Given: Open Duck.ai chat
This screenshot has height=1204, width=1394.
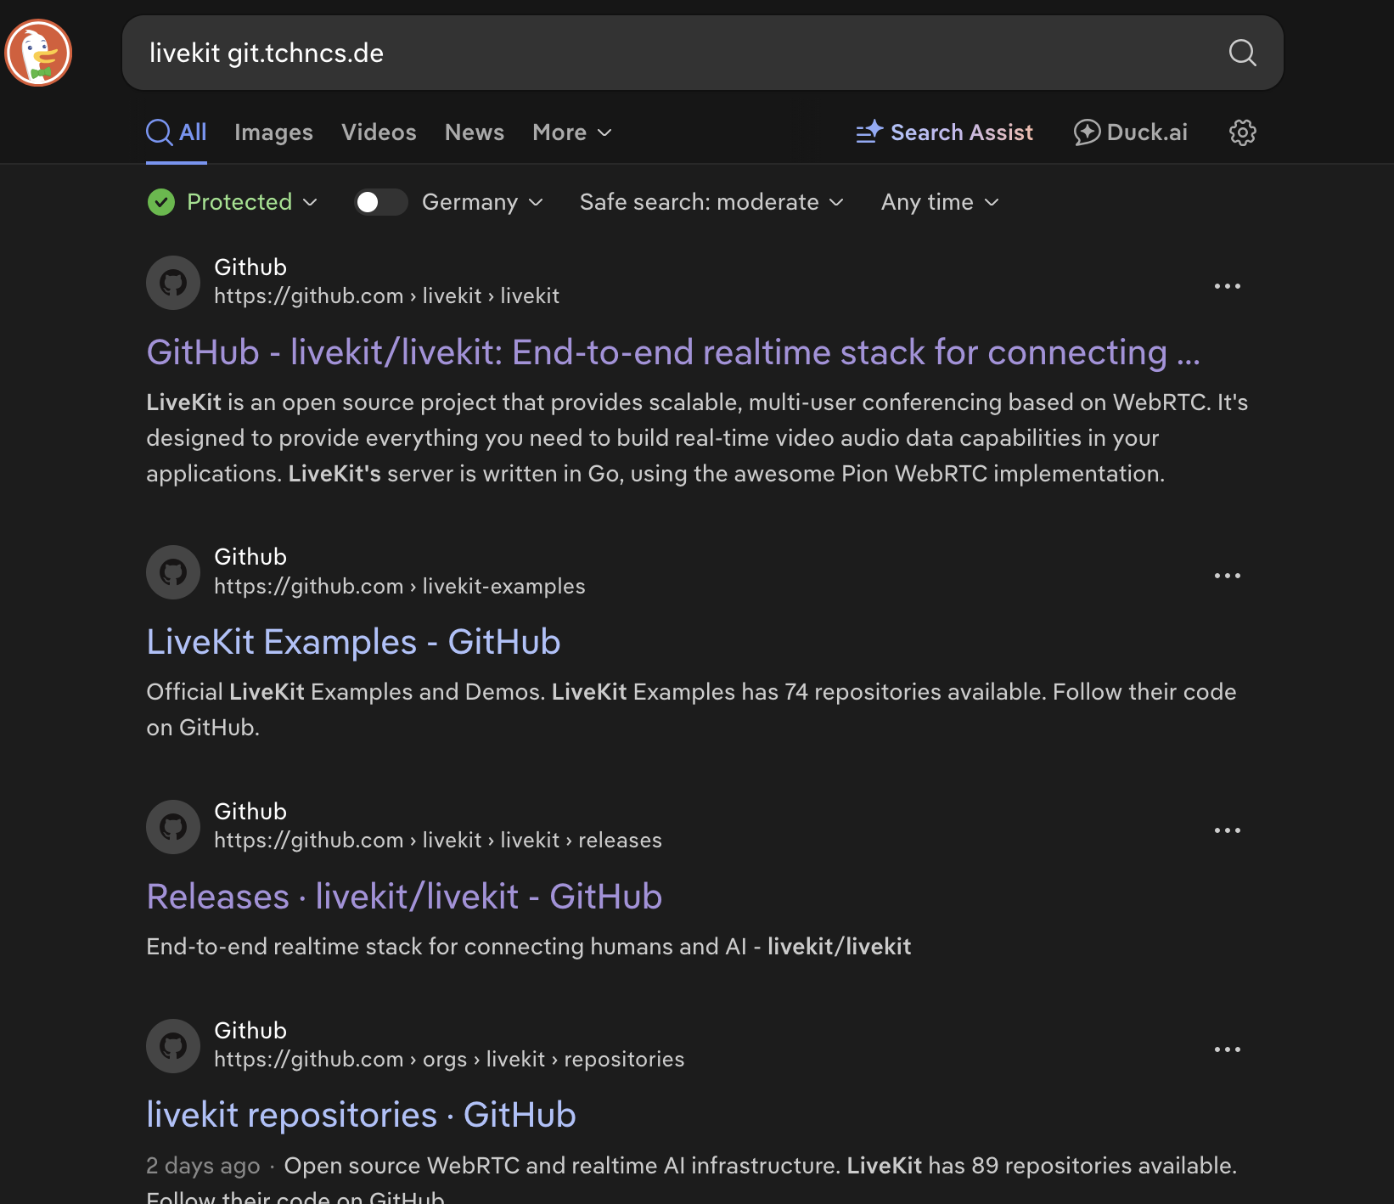Looking at the screenshot, I should 1131,132.
